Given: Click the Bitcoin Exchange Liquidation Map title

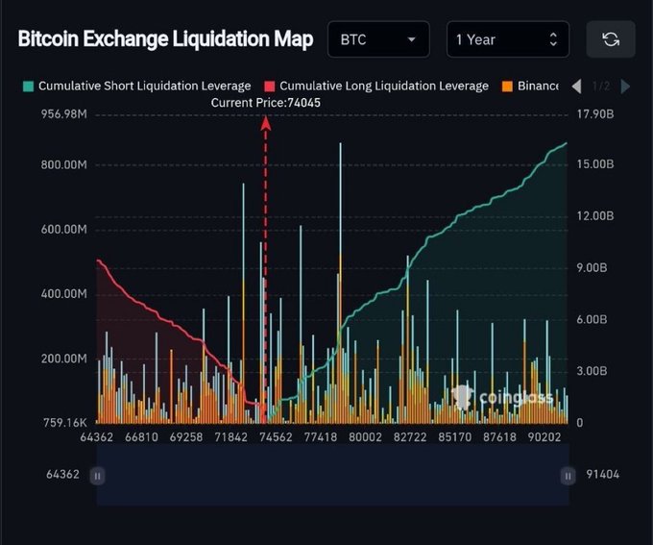Looking at the screenshot, I should (165, 39).
